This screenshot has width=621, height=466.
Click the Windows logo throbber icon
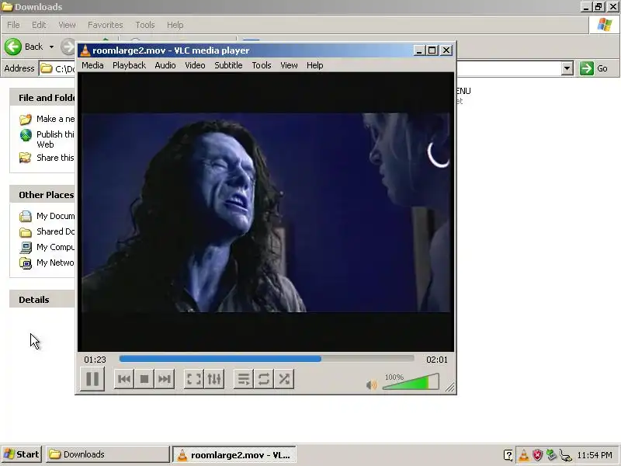coord(605,25)
